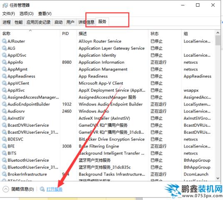This screenshot has height=200, width=223.
Task: Collapse to 简略信息 view using the chevron
Action: [x=6, y=189]
